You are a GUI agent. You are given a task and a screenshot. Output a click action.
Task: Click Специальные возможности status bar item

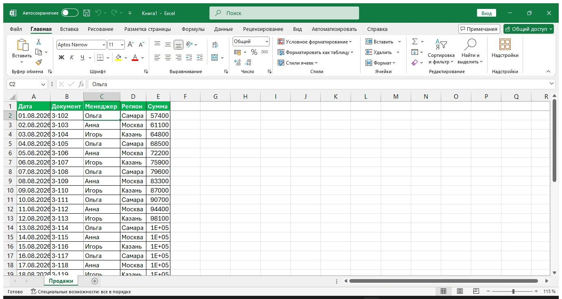(81, 292)
